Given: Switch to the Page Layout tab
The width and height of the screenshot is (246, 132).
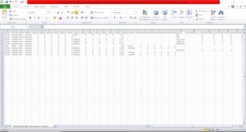Looking at the screenshot, I should (x=39, y=7).
